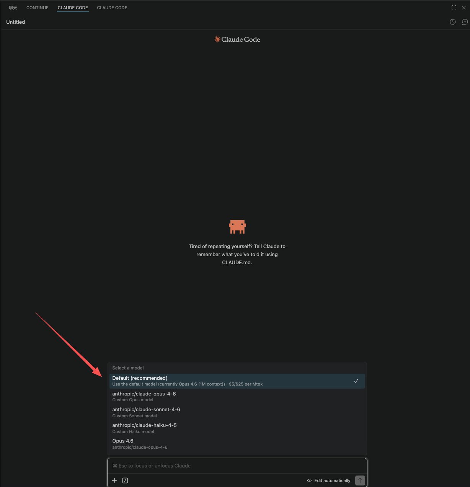Maximize the panel with the fullscreen icon
This screenshot has height=487, width=470.
point(454,8)
